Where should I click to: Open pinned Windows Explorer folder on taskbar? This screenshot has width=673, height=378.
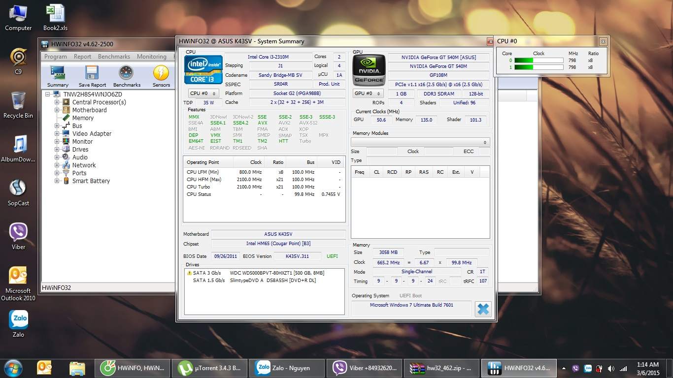point(77,368)
